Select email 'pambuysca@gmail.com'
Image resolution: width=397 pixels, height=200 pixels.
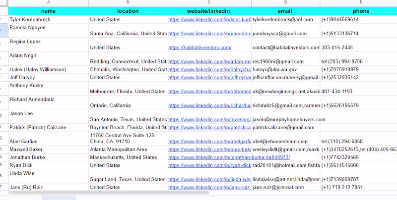pos(286,30)
